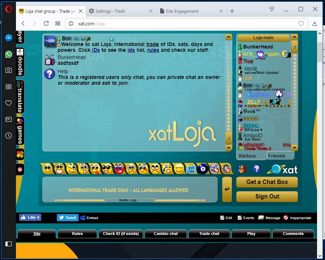This screenshot has height=260, width=325.
Task: Open bookmarks heart in the sidebar
Action: pos(8,103)
